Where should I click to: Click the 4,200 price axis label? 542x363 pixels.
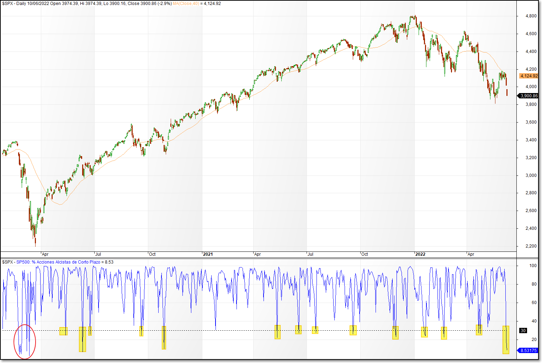[531, 69]
